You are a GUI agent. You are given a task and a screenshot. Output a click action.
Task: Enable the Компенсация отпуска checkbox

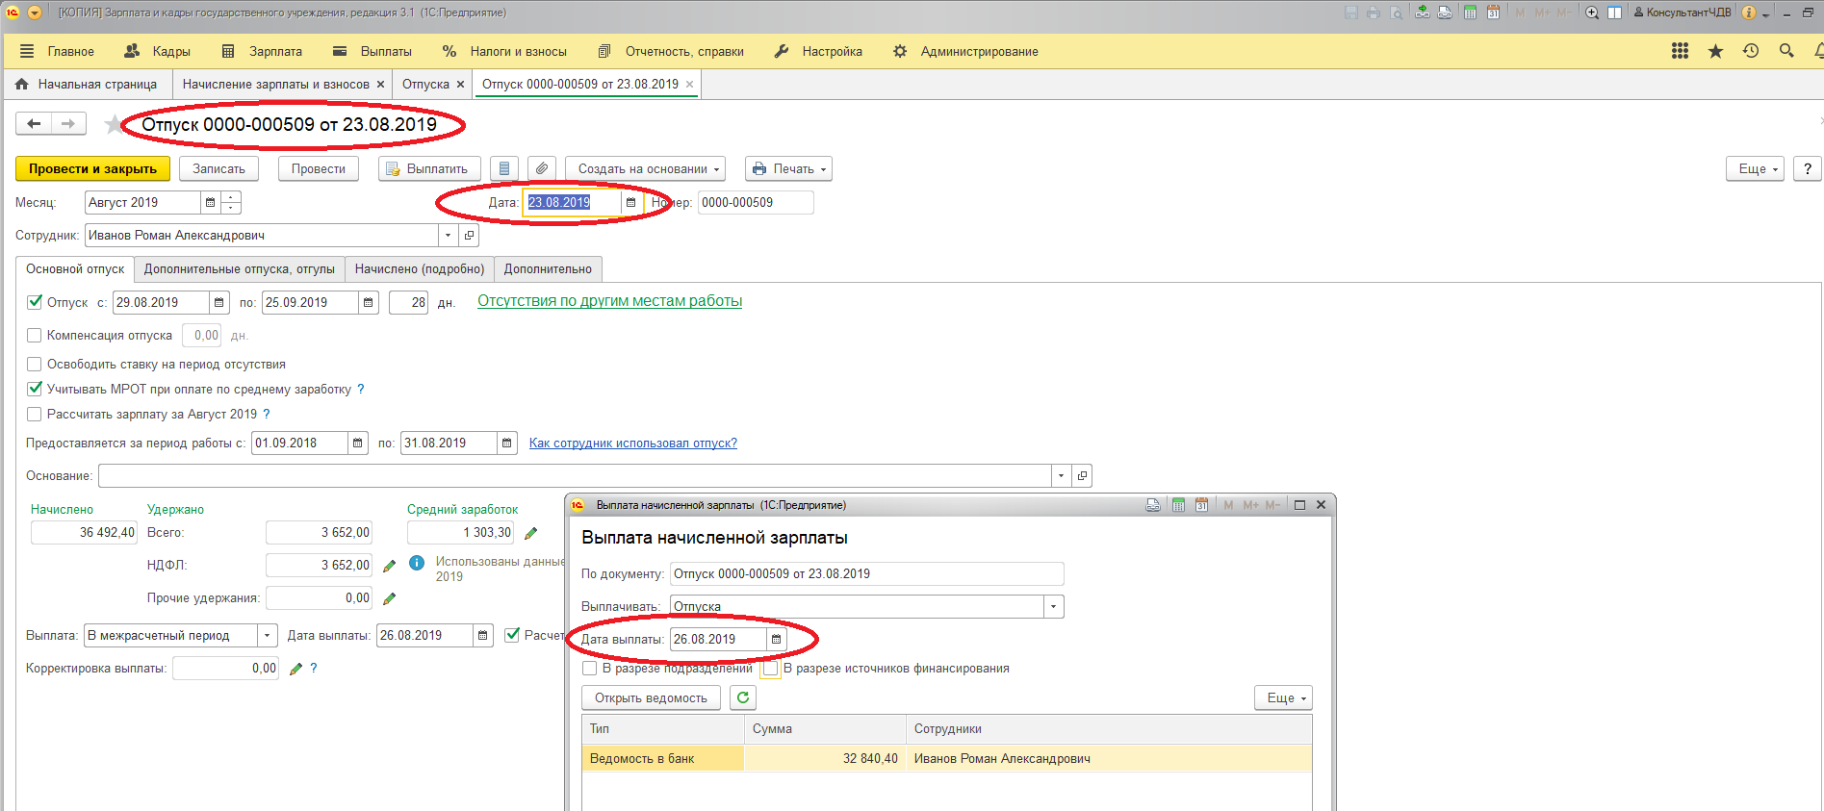tap(35, 336)
